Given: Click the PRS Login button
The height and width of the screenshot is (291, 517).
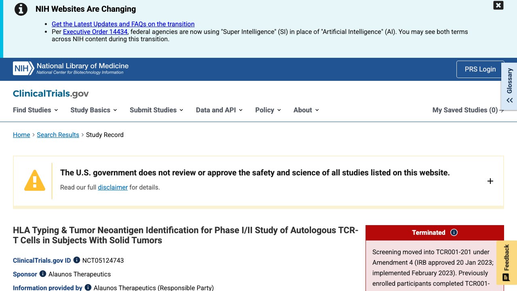Looking at the screenshot, I should [480, 69].
